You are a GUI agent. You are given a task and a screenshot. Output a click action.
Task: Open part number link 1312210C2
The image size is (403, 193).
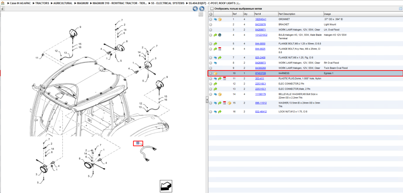coord(261,35)
